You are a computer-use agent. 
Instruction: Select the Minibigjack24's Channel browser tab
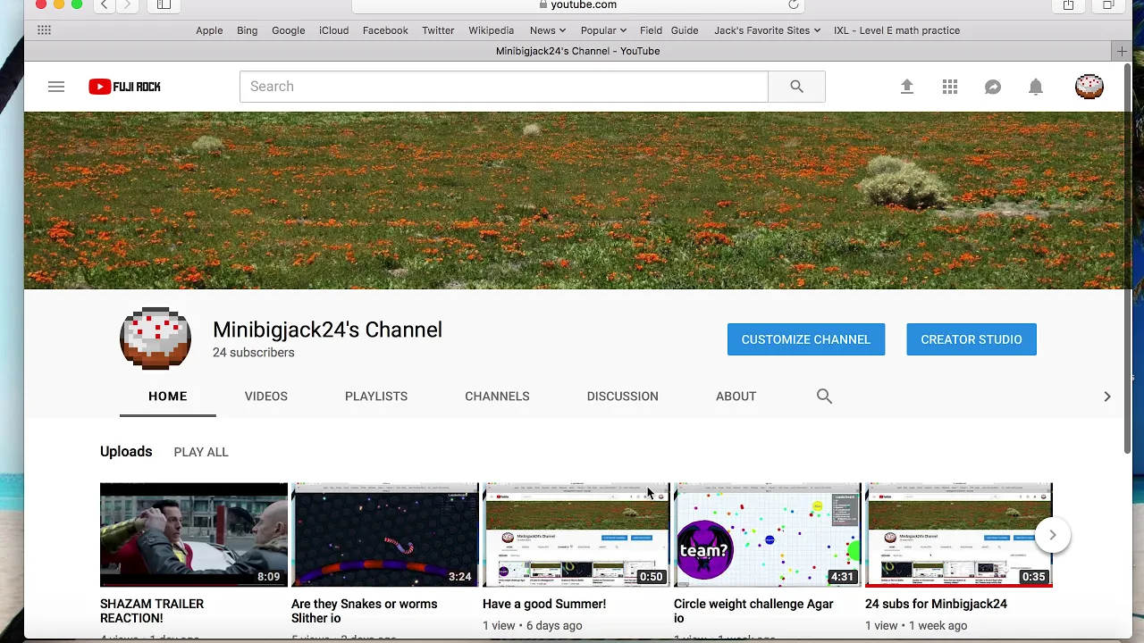(577, 51)
